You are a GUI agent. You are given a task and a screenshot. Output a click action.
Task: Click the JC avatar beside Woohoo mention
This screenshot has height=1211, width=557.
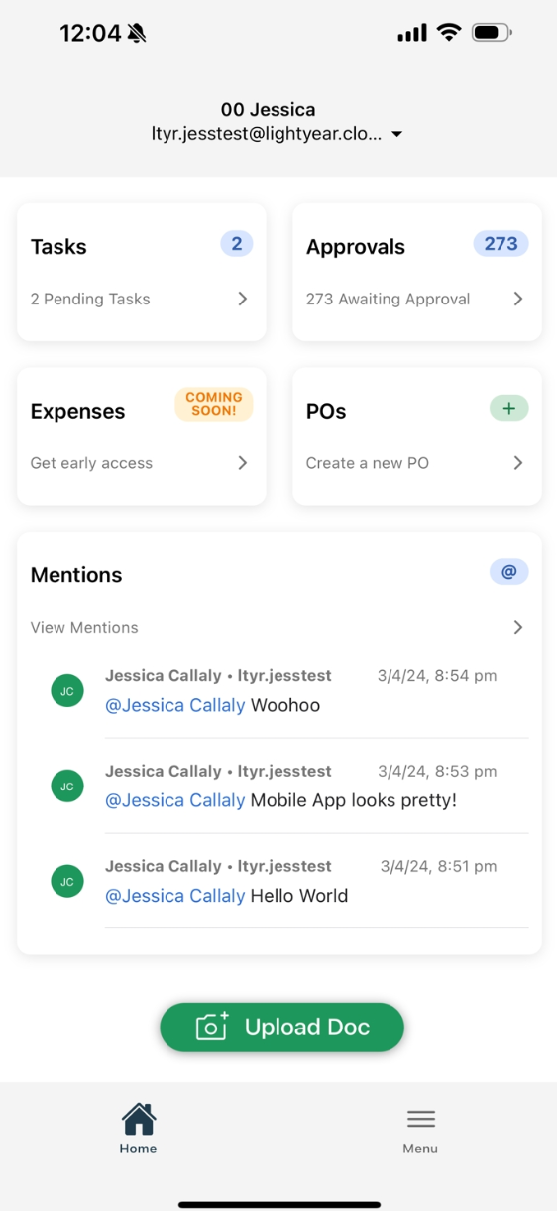(x=67, y=691)
